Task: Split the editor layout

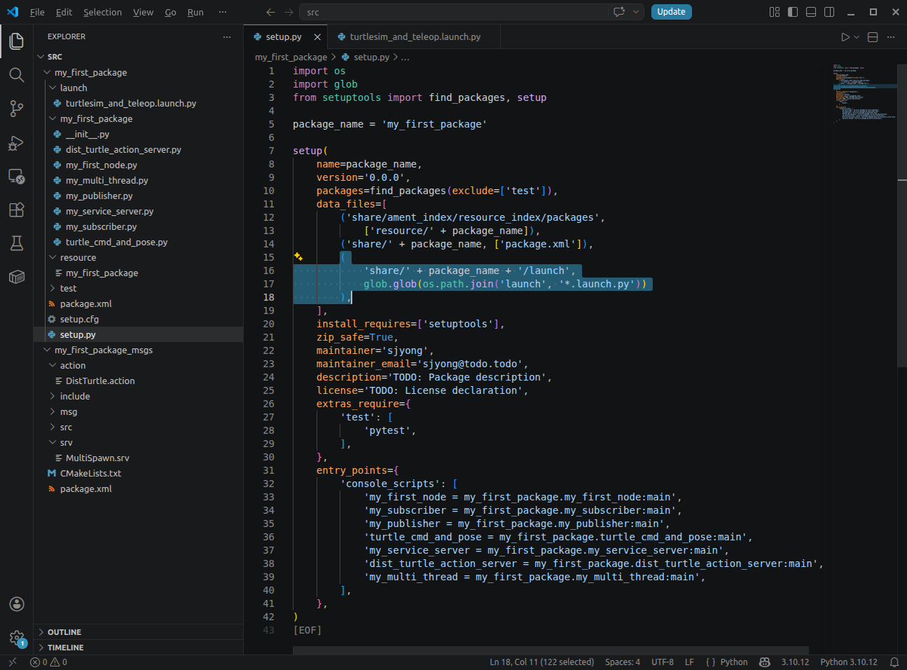Action: click(x=873, y=37)
